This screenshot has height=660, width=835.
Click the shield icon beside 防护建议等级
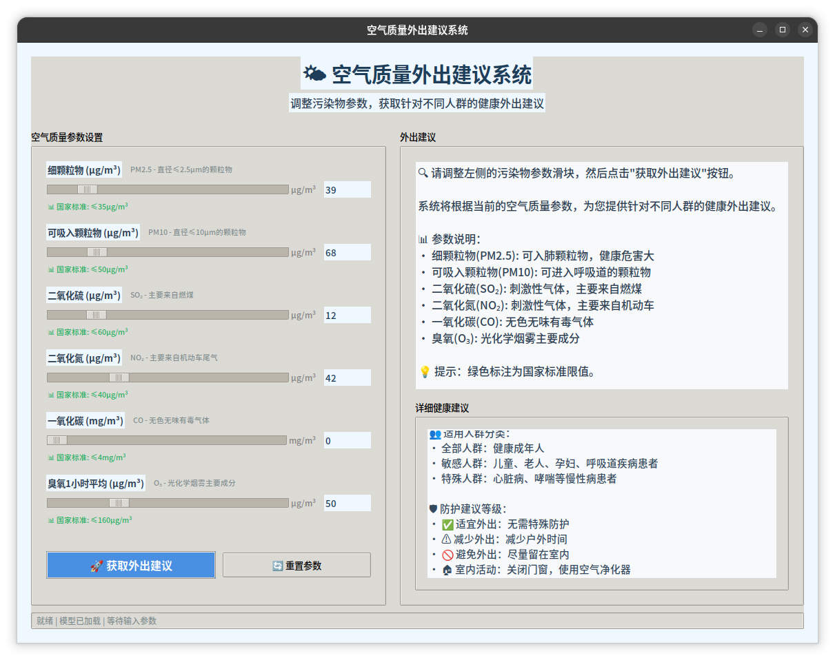coord(433,509)
